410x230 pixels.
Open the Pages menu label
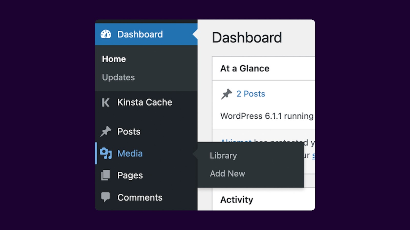[130, 176]
